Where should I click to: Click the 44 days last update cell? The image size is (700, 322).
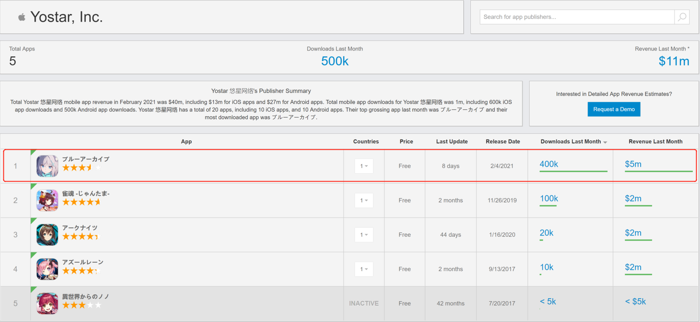click(x=451, y=235)
